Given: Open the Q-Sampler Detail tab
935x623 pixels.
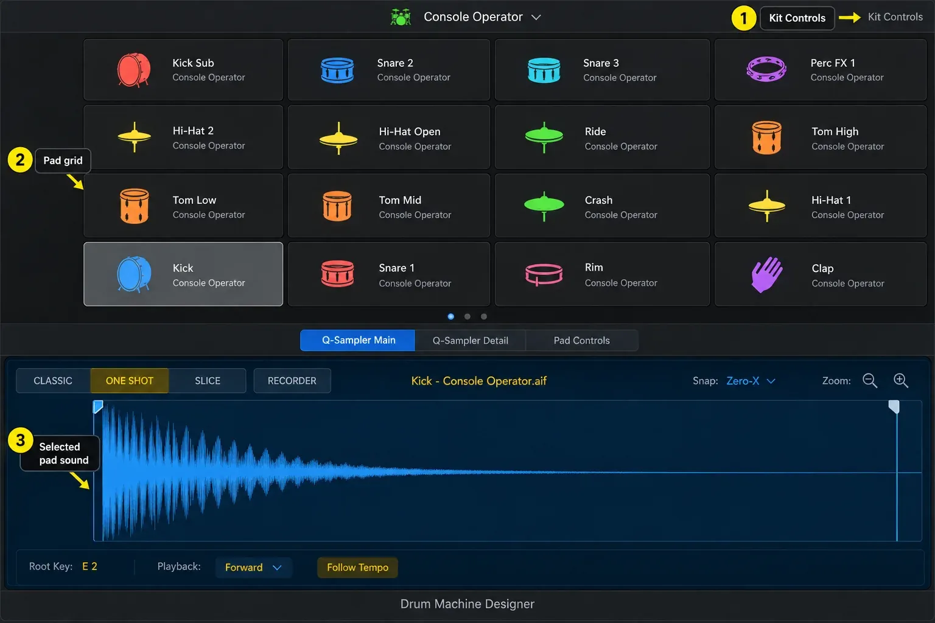Looking at the screenshot, I should tap(471, 341).
